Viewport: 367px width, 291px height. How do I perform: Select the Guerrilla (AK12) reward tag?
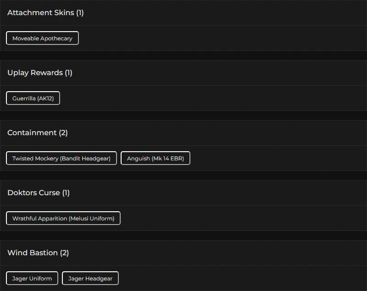(33, 99)
